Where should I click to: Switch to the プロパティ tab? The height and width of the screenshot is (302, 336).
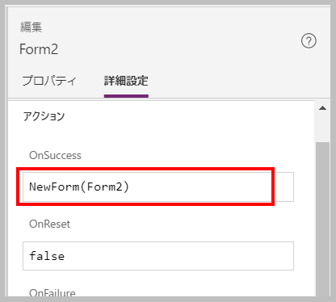49,81
